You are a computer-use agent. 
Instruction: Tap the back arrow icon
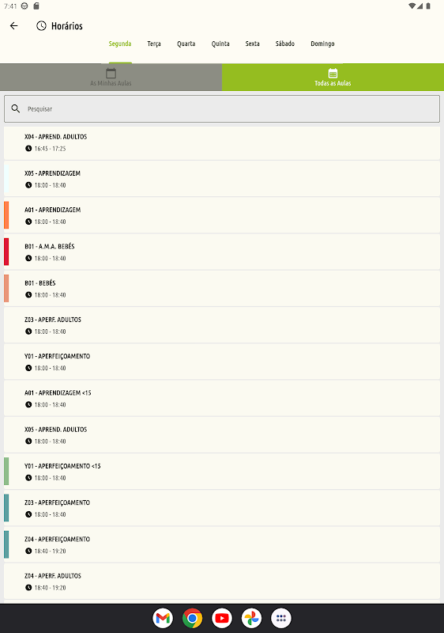(14, 26)
